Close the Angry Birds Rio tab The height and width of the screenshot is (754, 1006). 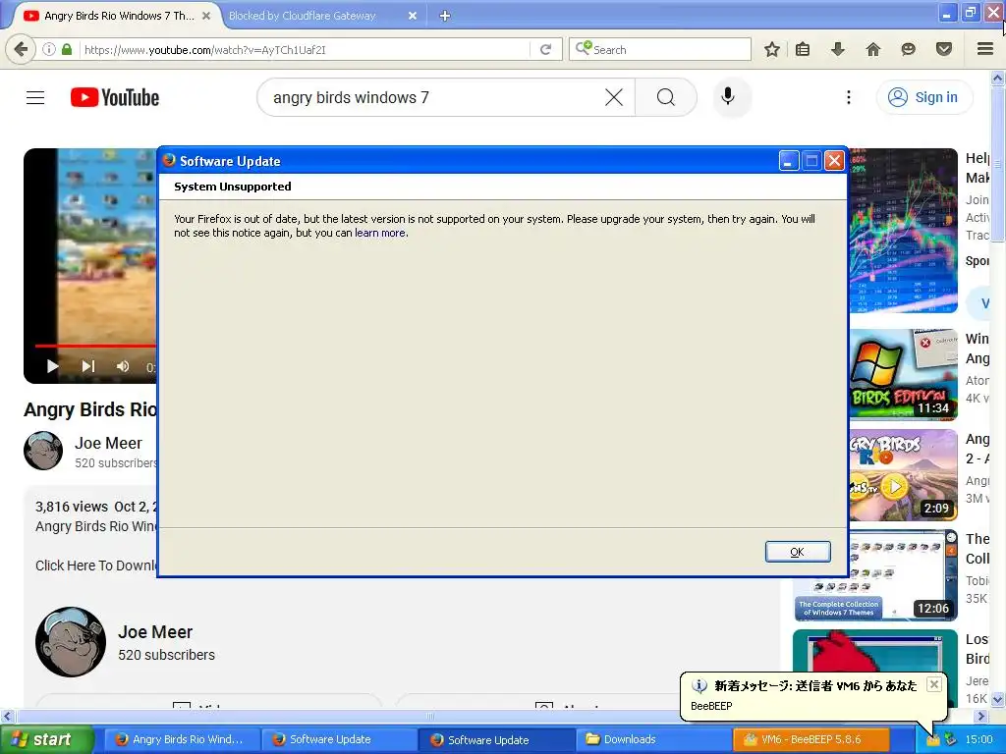(x=206, y=16)
